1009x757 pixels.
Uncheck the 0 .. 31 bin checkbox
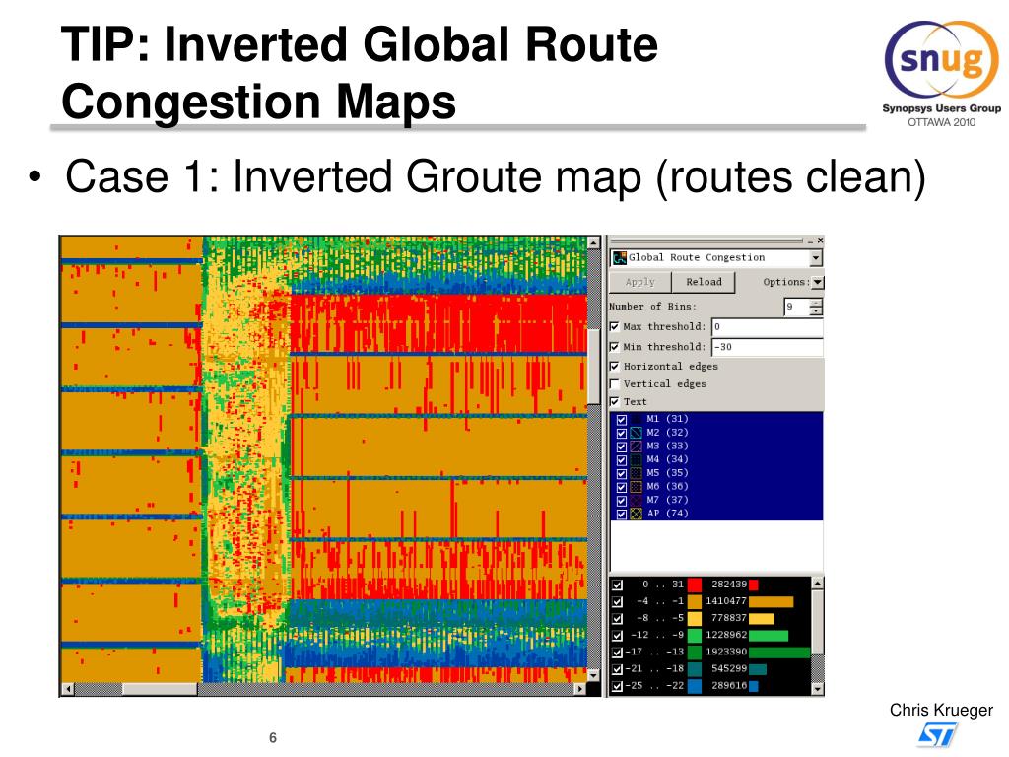(618, 585)
